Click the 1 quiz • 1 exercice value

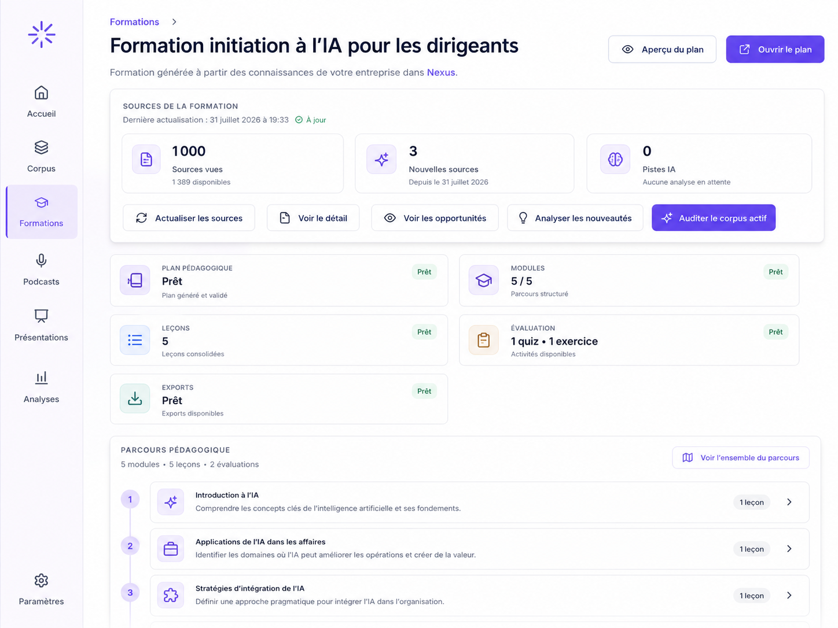point(554,341)
